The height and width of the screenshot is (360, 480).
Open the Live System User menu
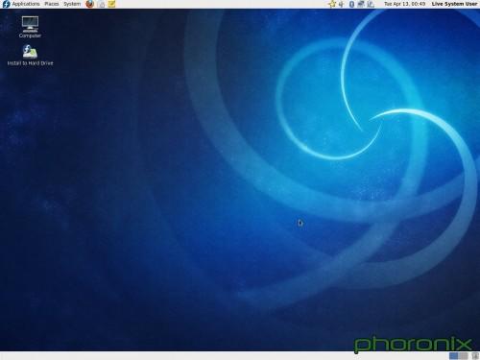point(454,4)
